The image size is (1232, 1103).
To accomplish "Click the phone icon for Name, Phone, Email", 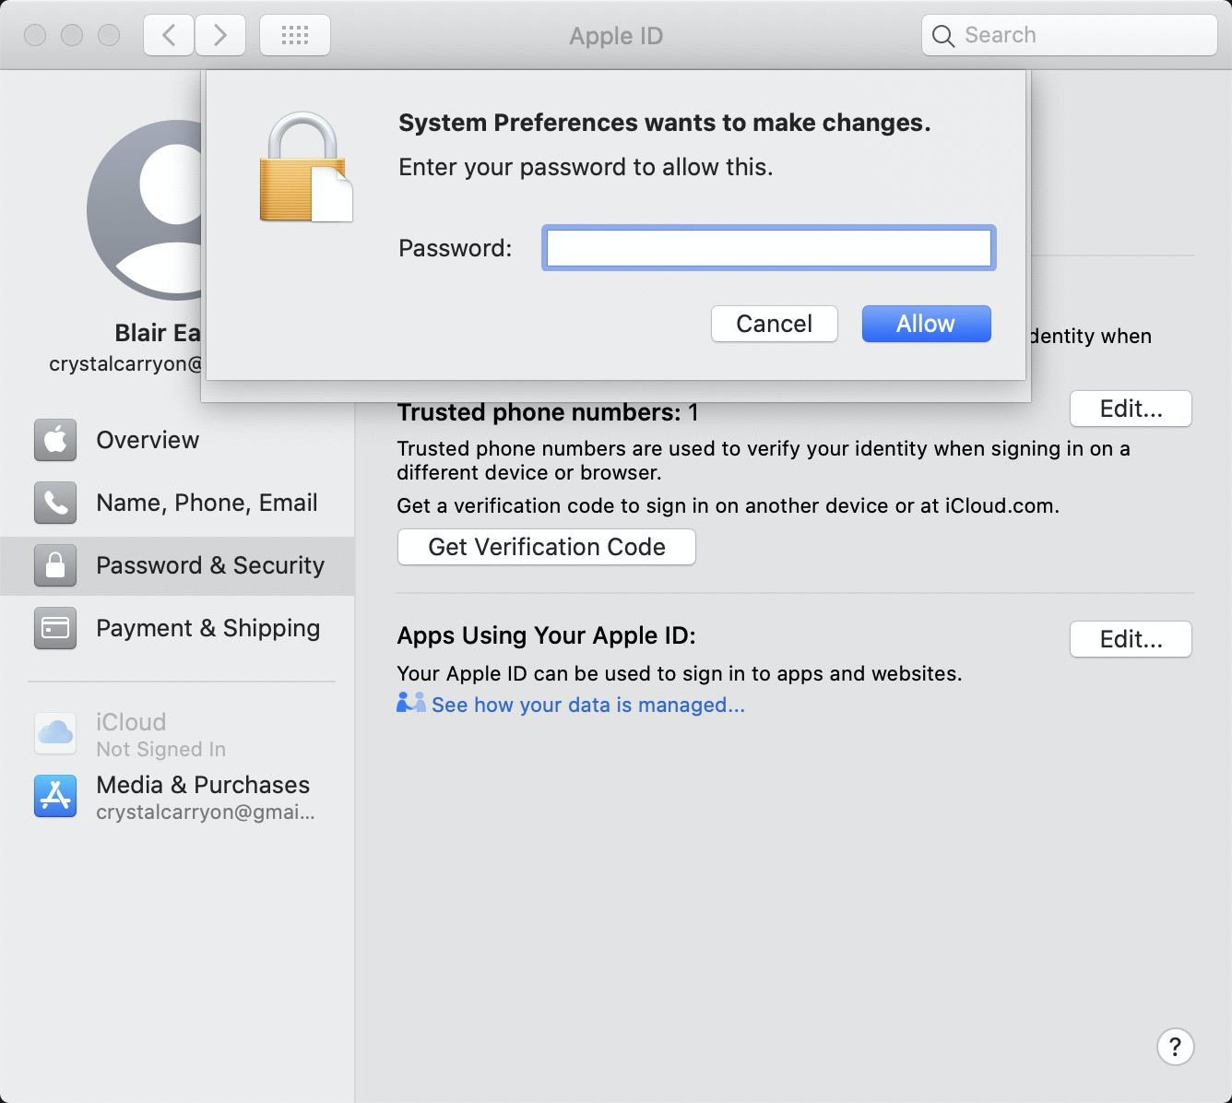I will pos(55,503).
